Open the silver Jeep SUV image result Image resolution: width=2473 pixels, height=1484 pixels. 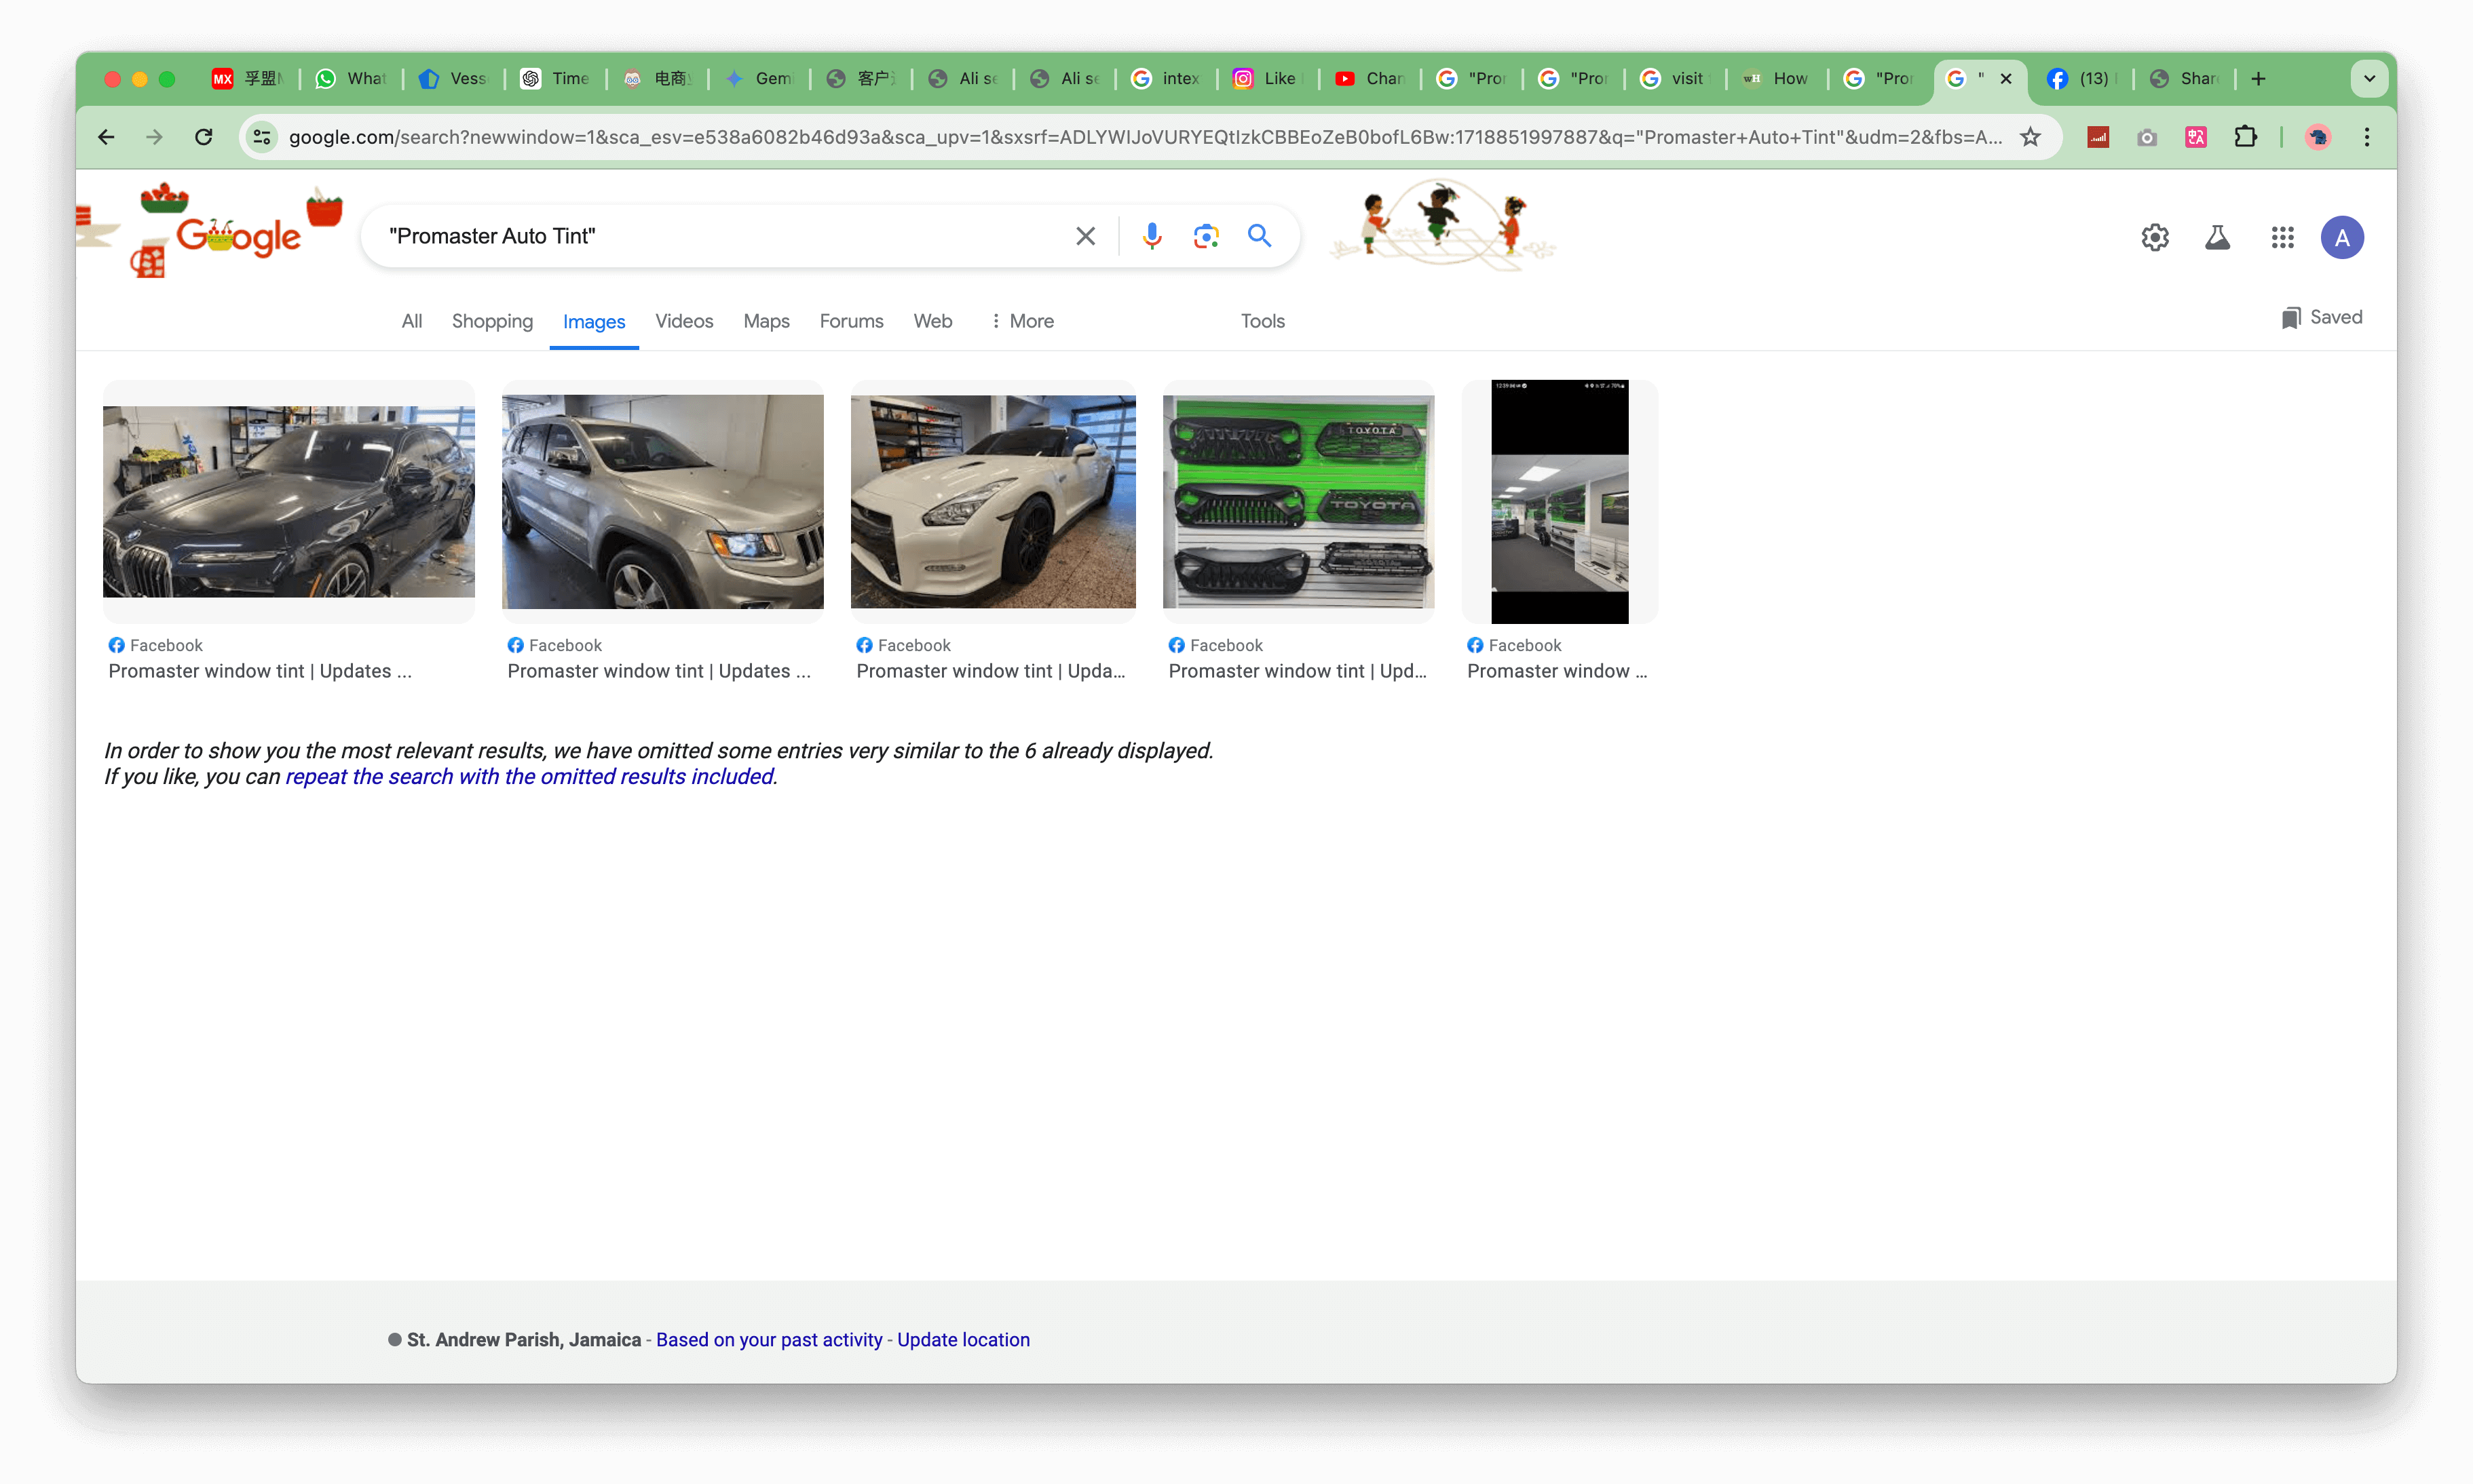coord(662,501)
